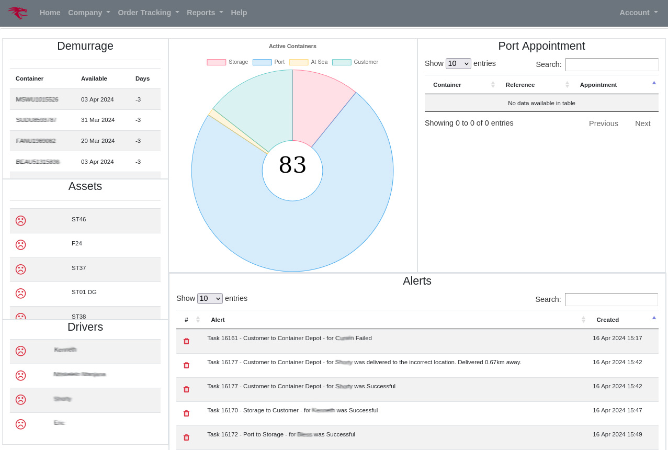Viewport: 668px width, 450px height.
Task: Open Port Appointment entries count dropdown
Action: (458, 64)
